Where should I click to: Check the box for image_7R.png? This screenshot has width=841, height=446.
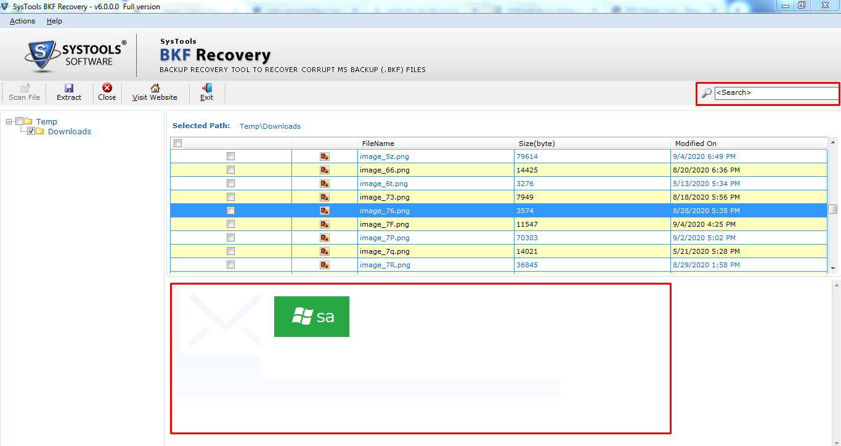click(230, 265)
